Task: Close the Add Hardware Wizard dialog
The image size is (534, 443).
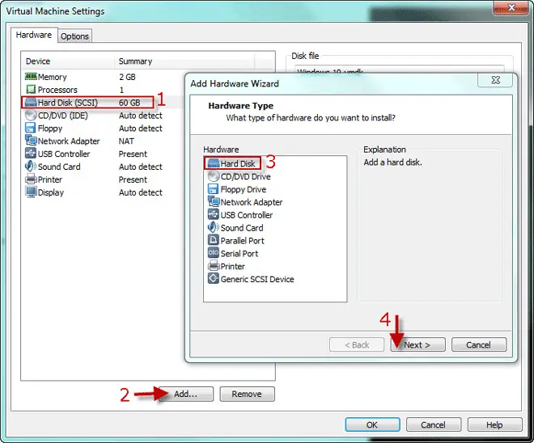Action: point(495,80)
